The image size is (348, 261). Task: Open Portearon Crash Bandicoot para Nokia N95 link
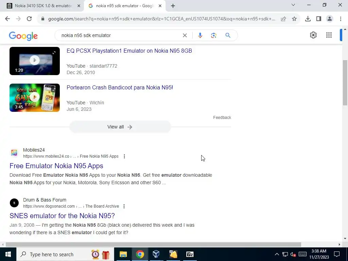tap(120, 87)
